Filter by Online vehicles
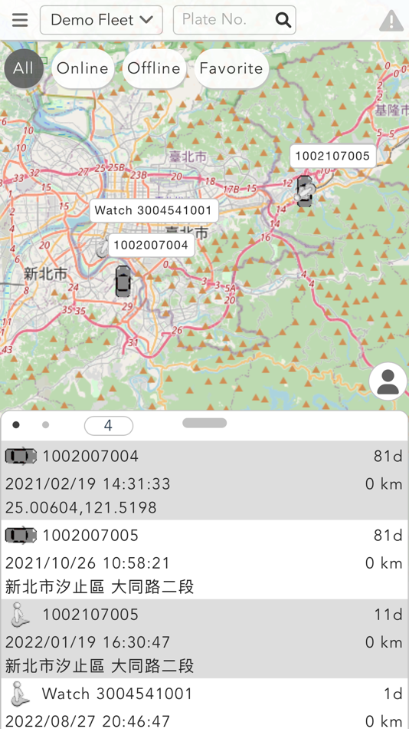The image size is (409, 729). pyautogui.click(x=83, y=69)
